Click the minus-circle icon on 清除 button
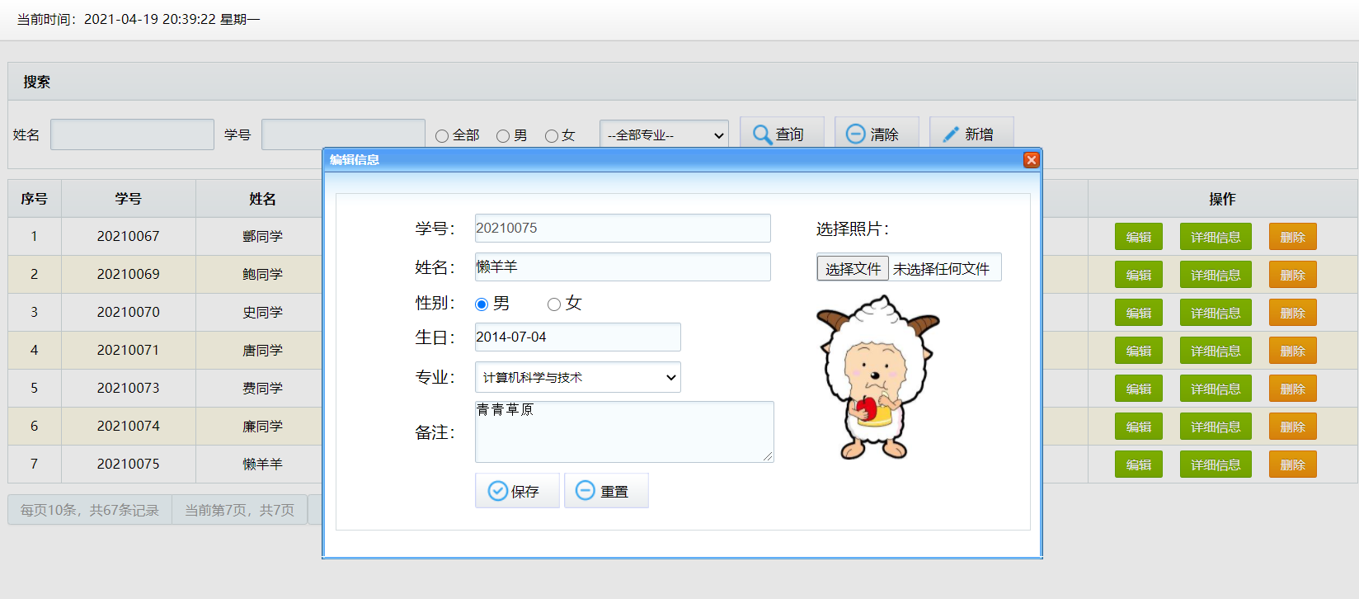Viewport: 1359px width, 599px height. click(856, 134)
